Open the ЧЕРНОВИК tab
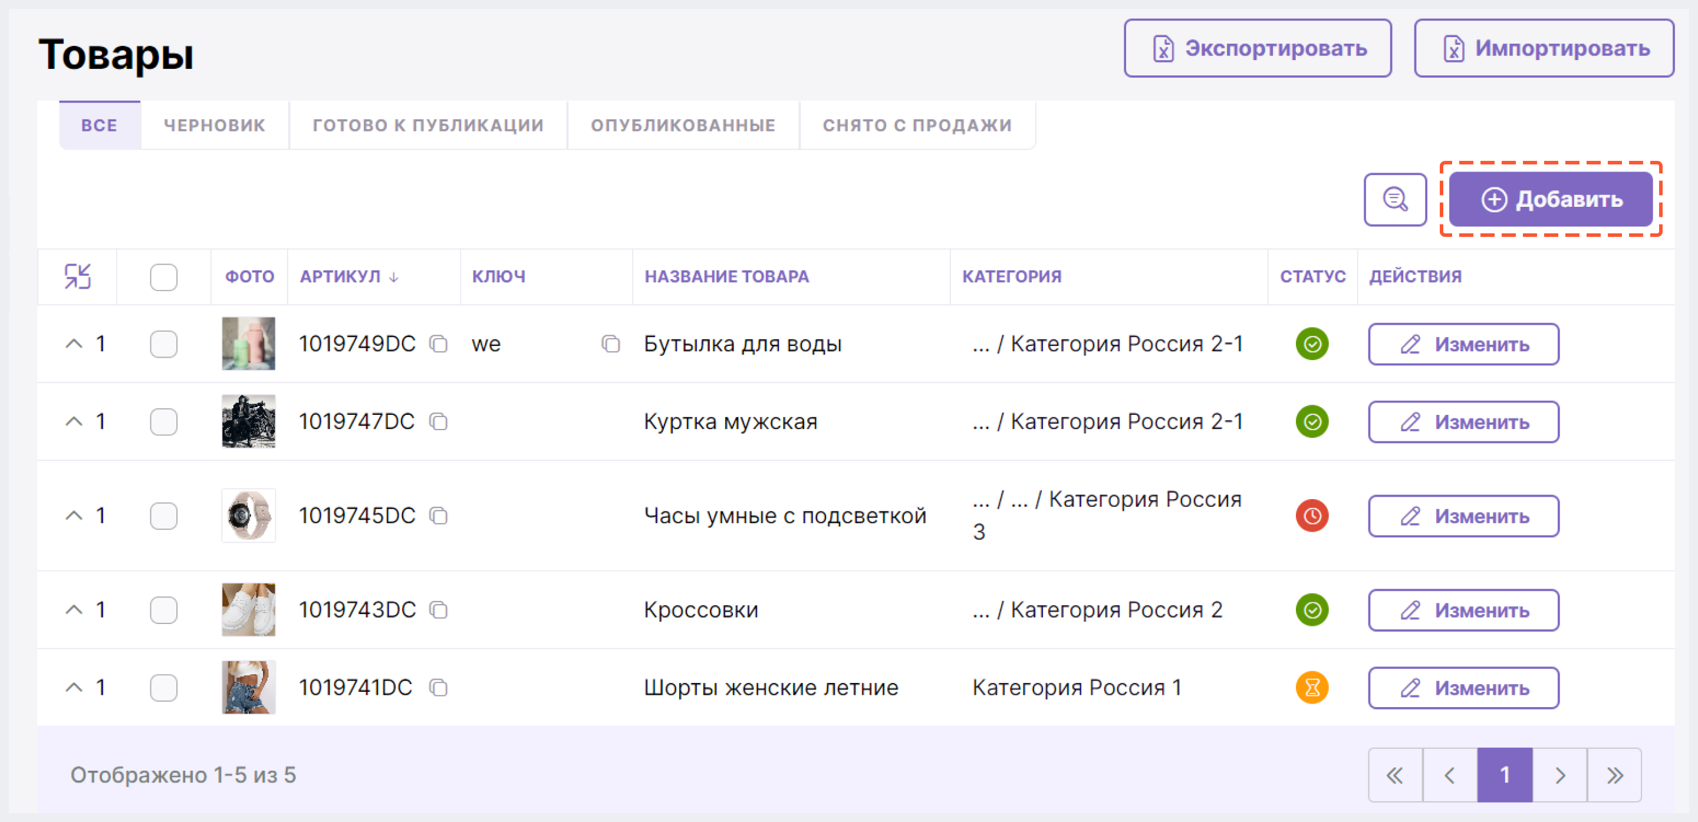This screenshot has height=822, width=1698. (x=215, y=125)
